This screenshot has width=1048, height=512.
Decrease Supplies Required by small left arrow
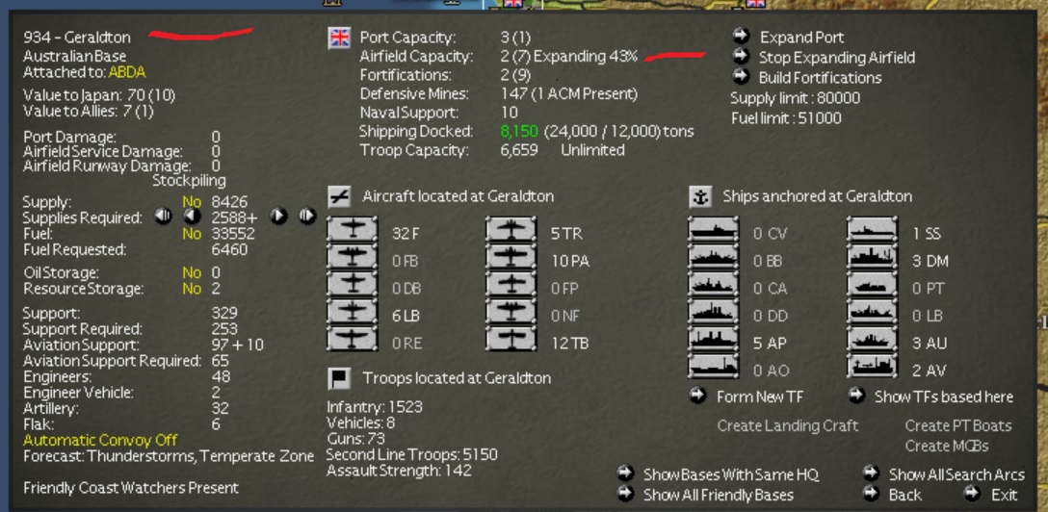pos(192,217)
